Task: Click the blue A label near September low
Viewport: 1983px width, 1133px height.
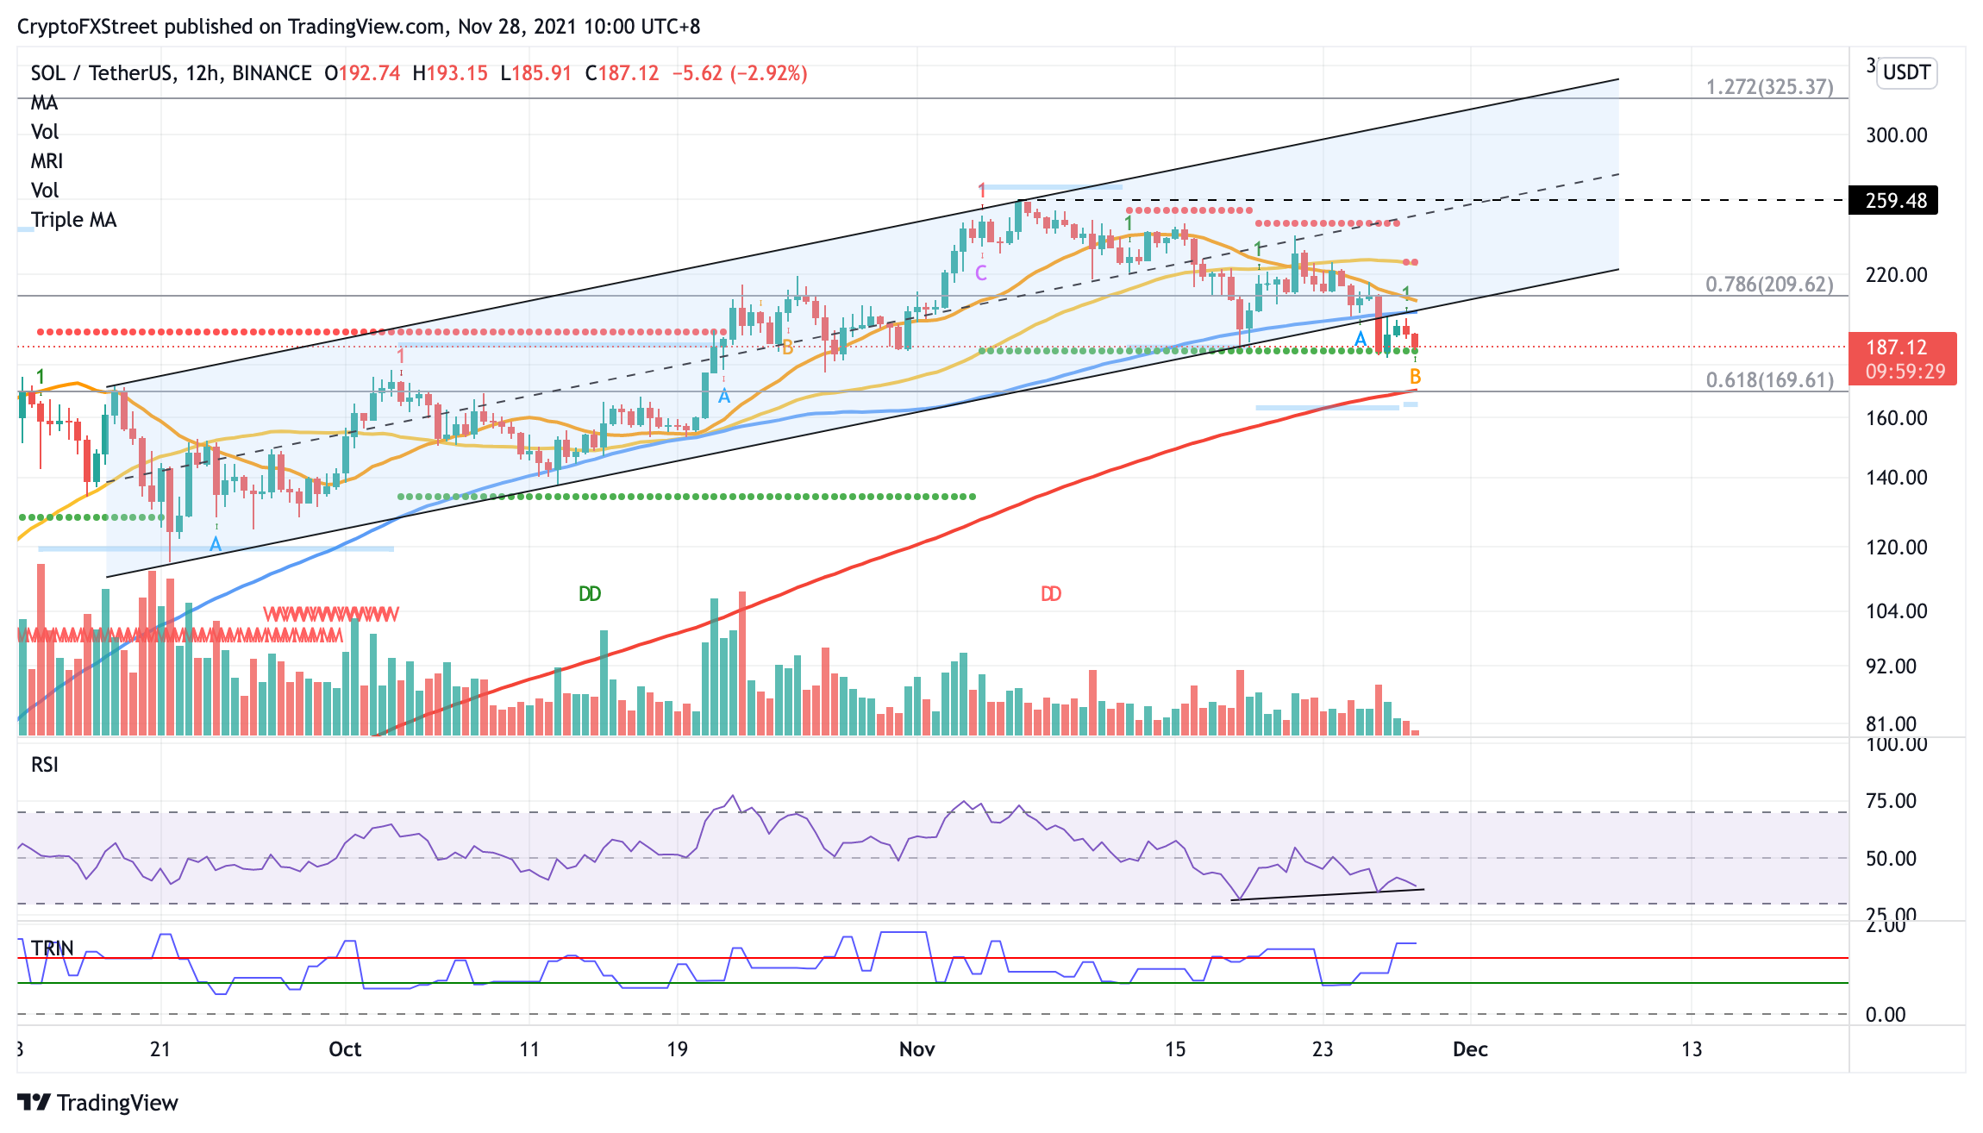Action: point(216,544)
